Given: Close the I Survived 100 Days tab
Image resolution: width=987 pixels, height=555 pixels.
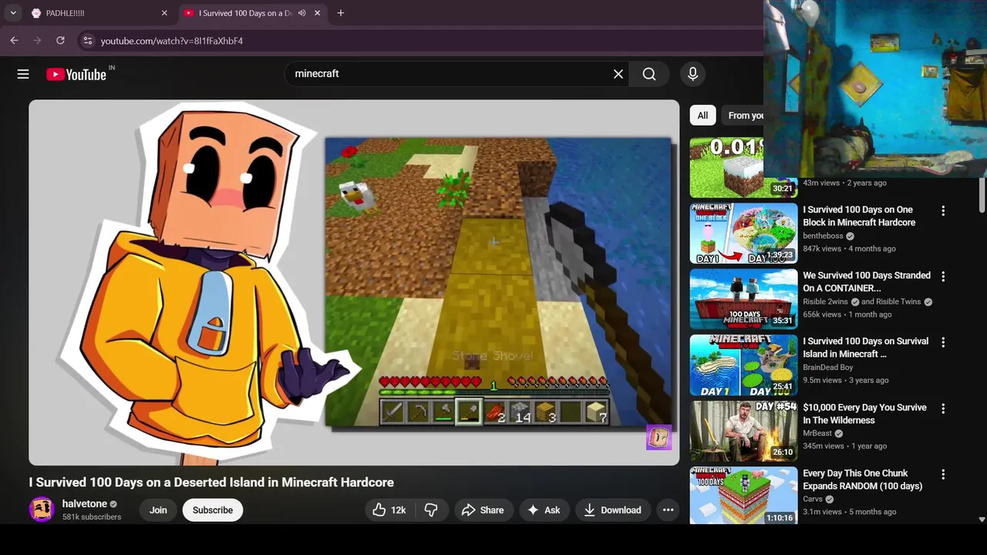Looking at the screenshot, I should tap(317, 13).
